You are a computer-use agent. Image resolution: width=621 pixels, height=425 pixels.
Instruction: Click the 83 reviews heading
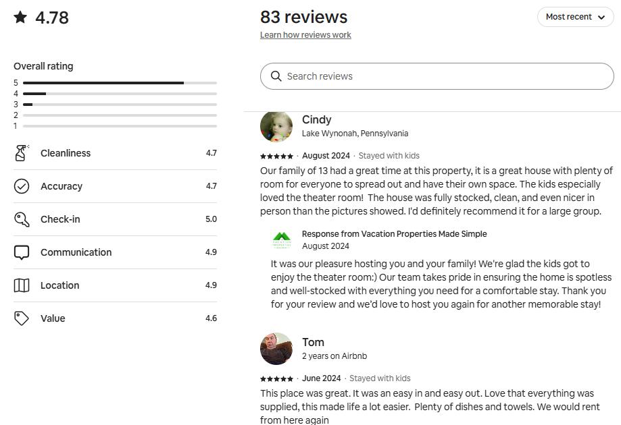(x=303, y=17)
